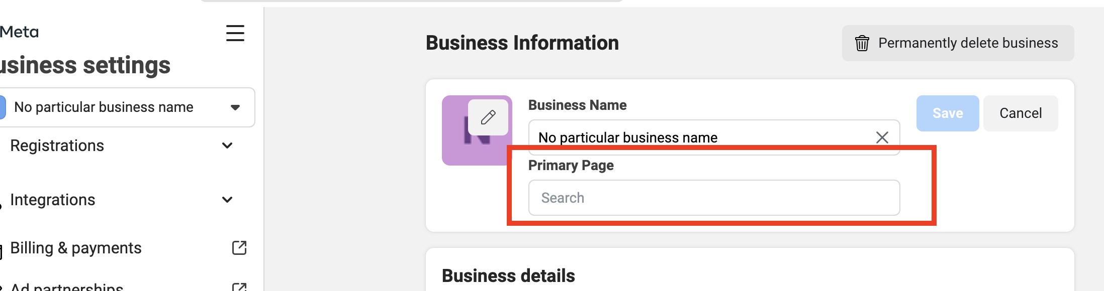This screenshot has width=1104, height=291.
Task: Click Permanently delete business button
Action: [x=958, y=43]
